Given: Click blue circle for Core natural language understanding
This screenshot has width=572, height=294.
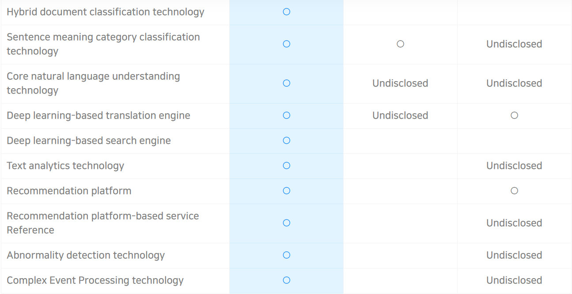Looking at the screenshot, I should [x=286, y=83].
